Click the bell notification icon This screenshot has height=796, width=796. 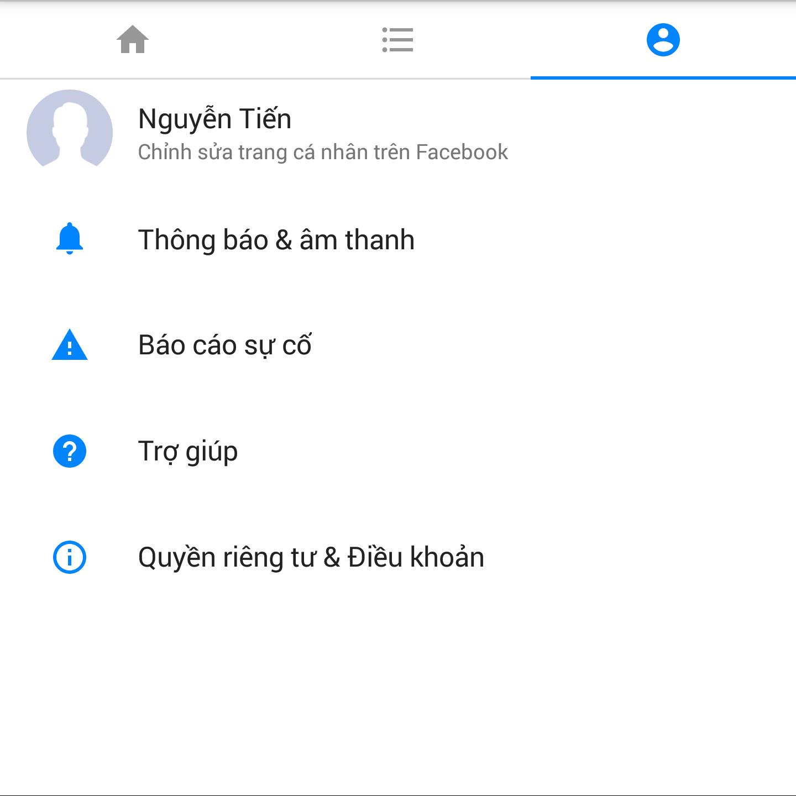70,239
